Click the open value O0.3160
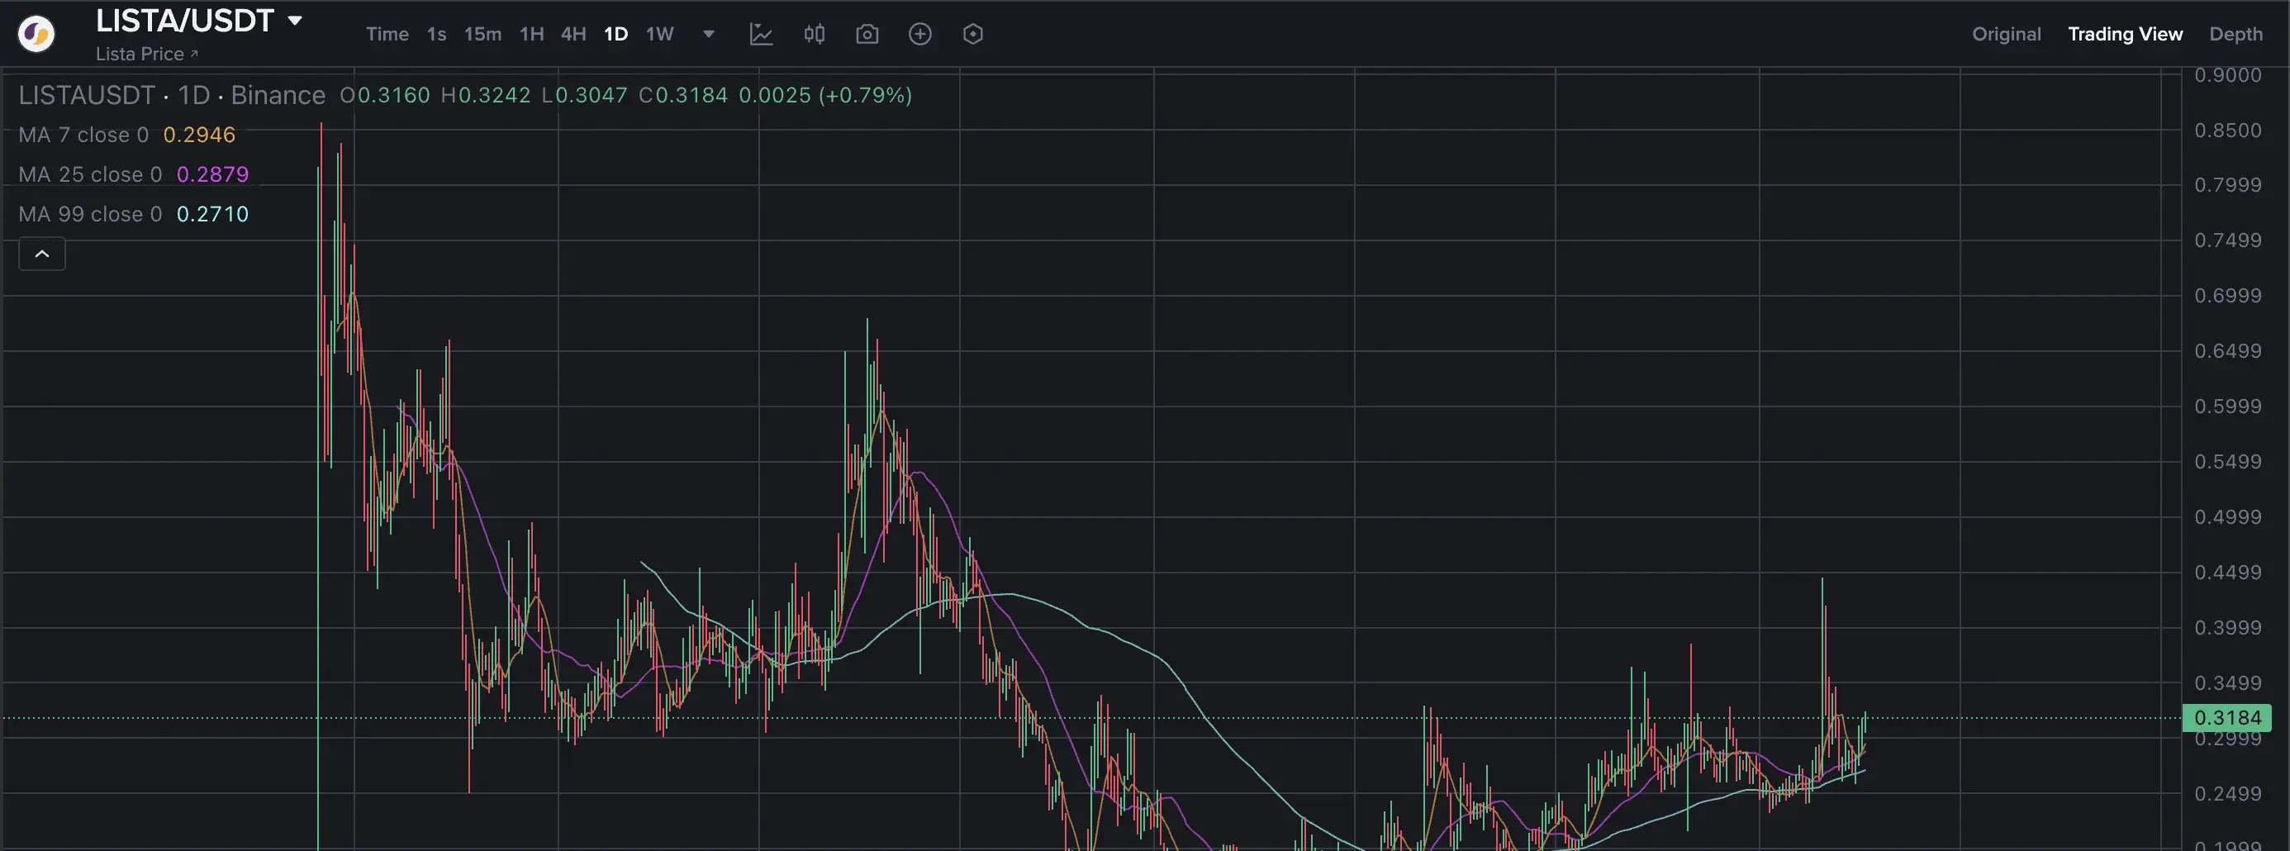 [x=385, y=95]
